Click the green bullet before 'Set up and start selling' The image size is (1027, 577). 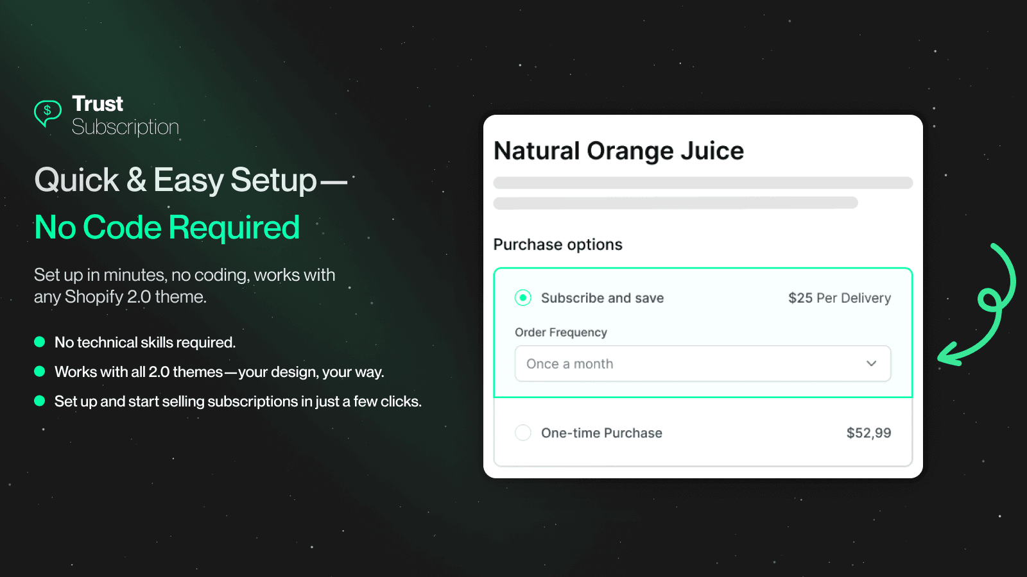pyautogui.click(x=40, y=401)
